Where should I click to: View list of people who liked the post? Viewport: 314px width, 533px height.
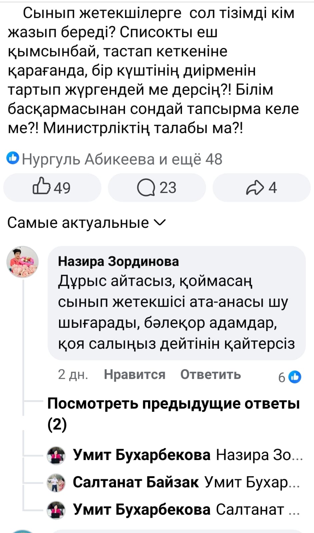pos(122,159)
